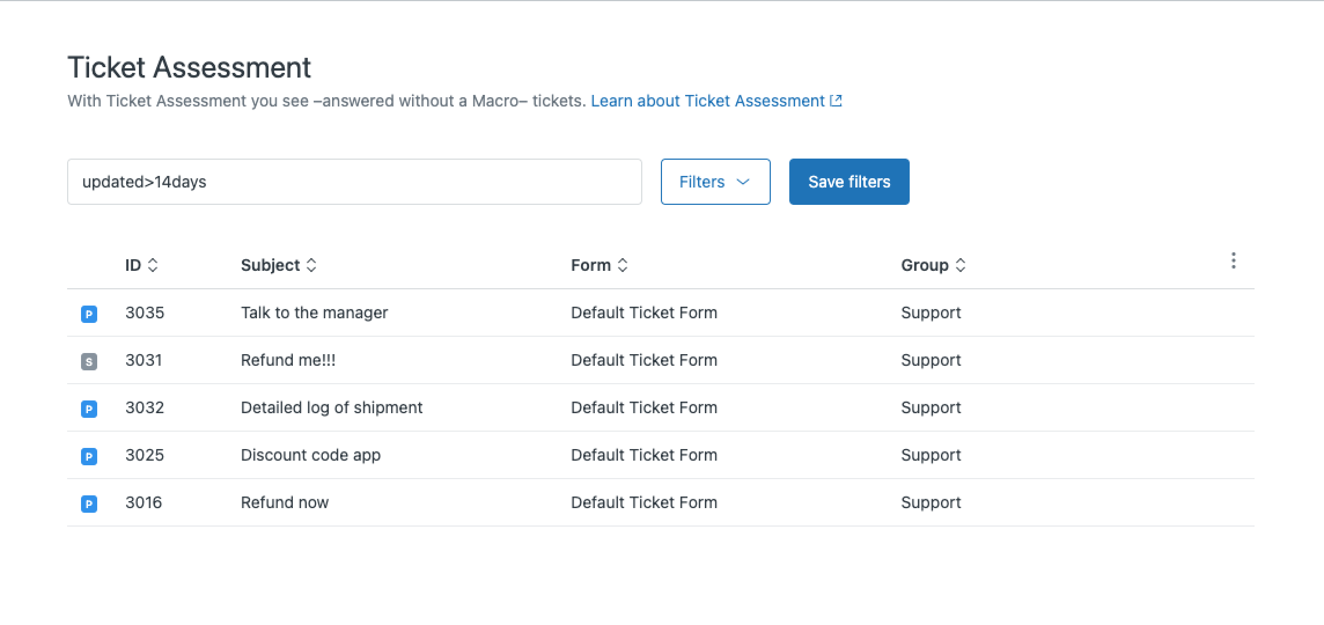The height and width of the screenshot is (625, 1324).
Task: Sort tickets by Subject column
Action: (x=278, y=265)
